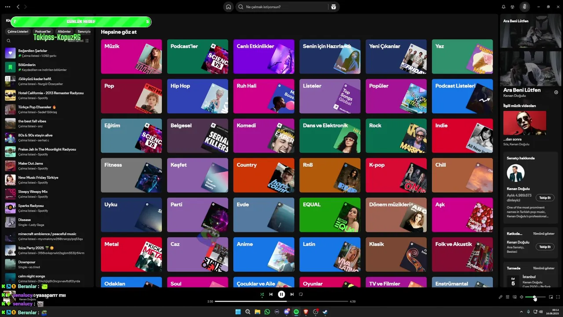Open the mini player icon
The height and width of the screenshot is (317, 563).
551,297
